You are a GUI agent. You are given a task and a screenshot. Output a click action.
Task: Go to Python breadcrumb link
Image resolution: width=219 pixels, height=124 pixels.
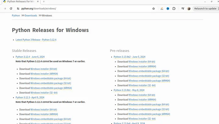click(16, 15)
